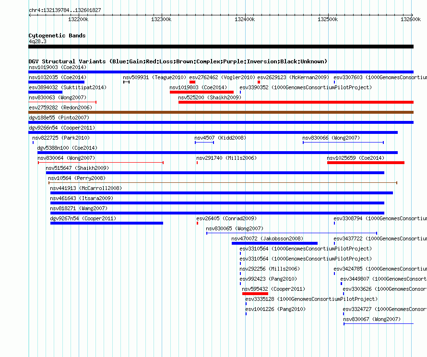
Task: Click the 132400k ruler position
Action: coord(245,19)
